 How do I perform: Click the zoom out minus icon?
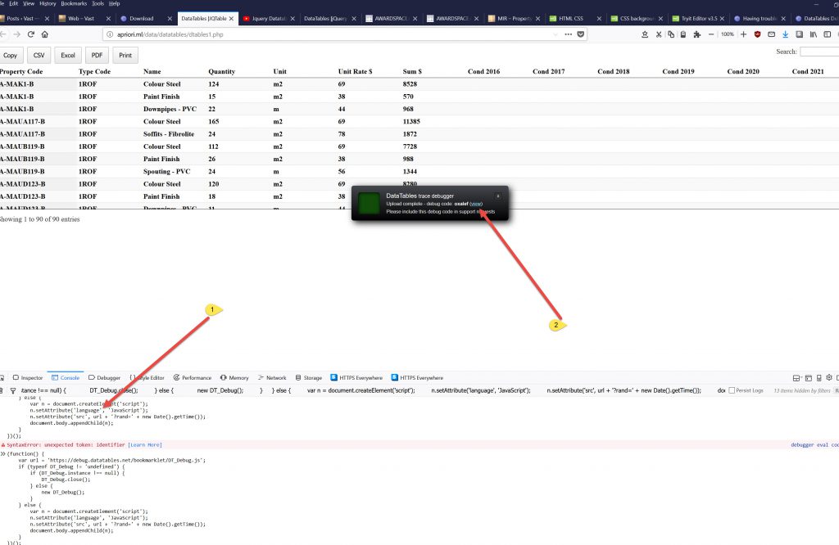click(710, 34)
